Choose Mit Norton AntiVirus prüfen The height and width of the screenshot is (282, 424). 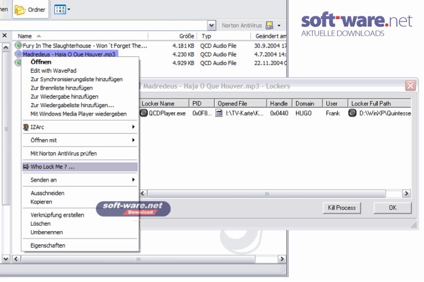click(80, 153)
